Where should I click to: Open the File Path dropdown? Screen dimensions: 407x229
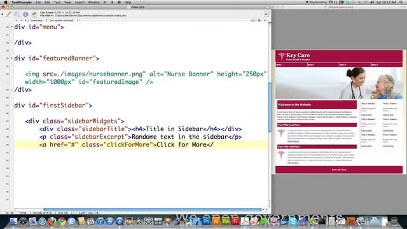click(x=46, y=15)
